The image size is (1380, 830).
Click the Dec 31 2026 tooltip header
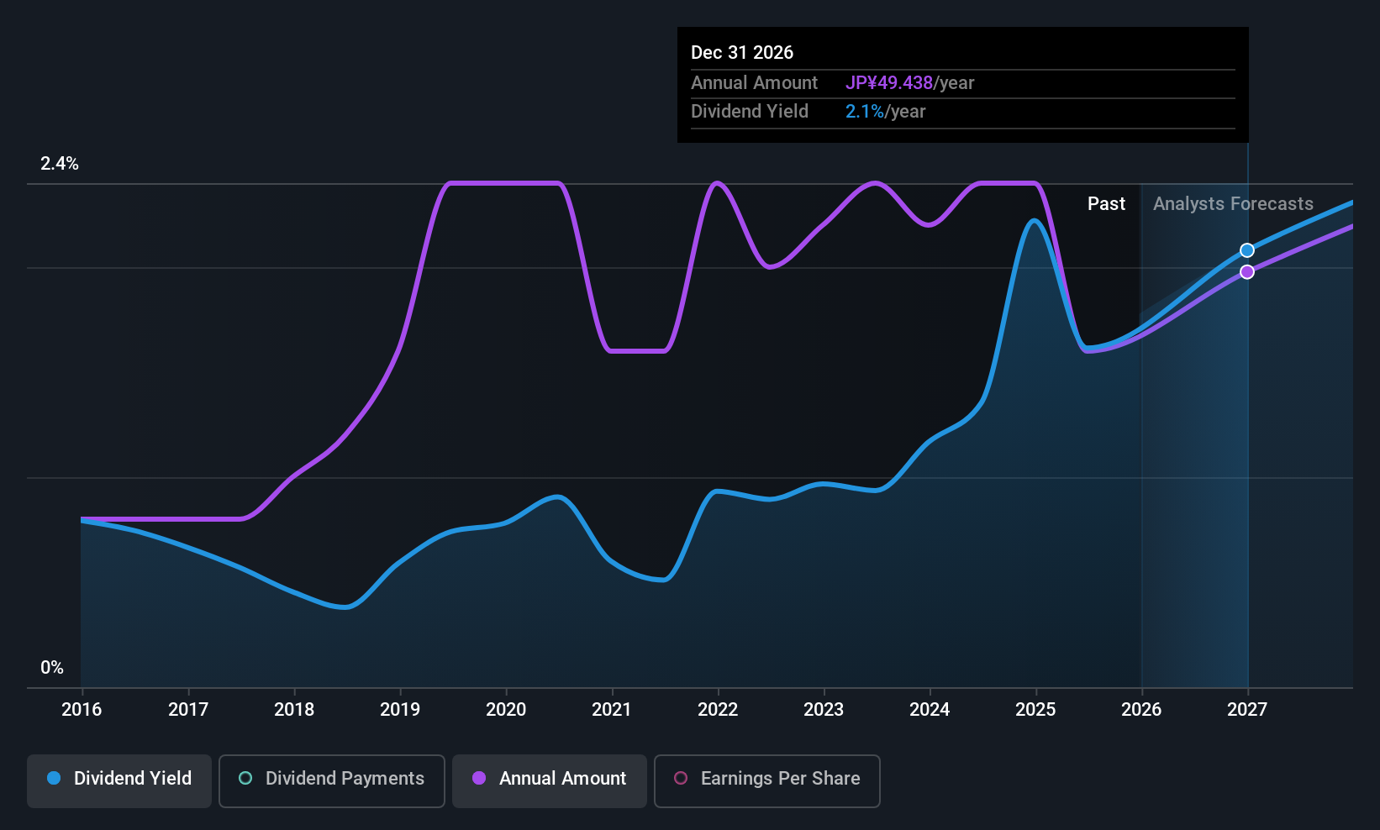pyautogui.click(x=742, y=53)
